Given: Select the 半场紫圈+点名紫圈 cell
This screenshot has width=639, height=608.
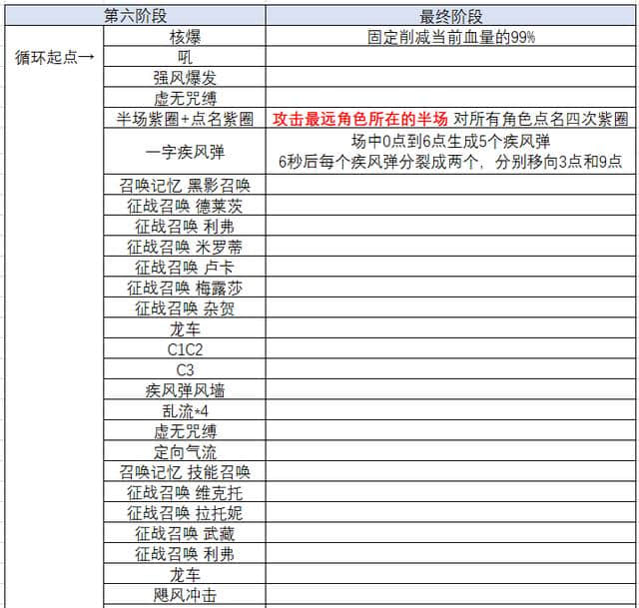Looking at the screenshot, I should click(185, 118).
